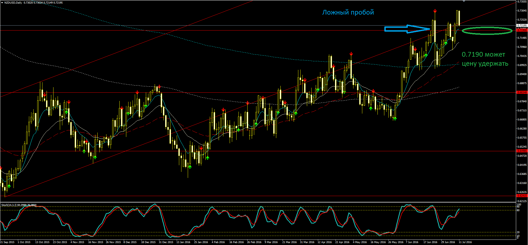This screenshot has height=245, width=528.
Task: Click price scale value 0.68885
Action: click(x=522, y=83)
